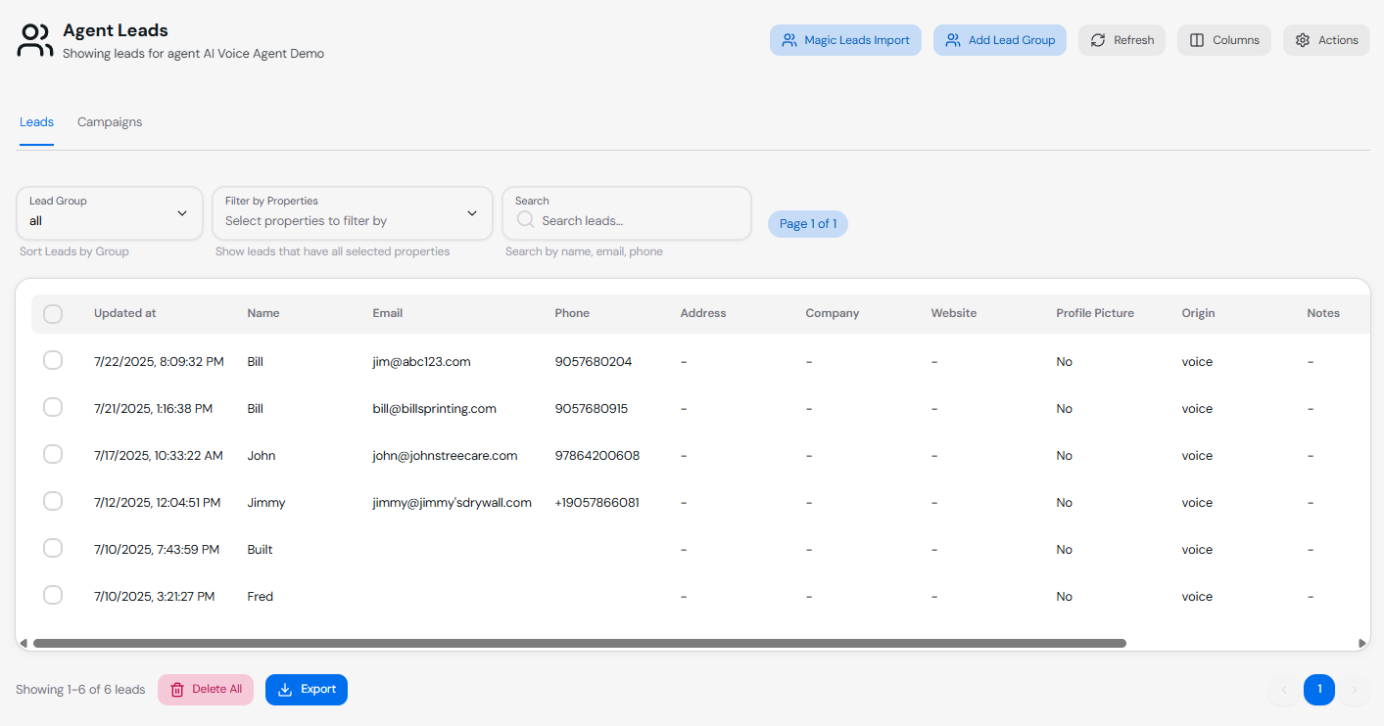Click the horizontal scrollbar right arrow
The height and width of the screenshot is (726, 1384).
pyautogui.click(x=1362, y=644)
